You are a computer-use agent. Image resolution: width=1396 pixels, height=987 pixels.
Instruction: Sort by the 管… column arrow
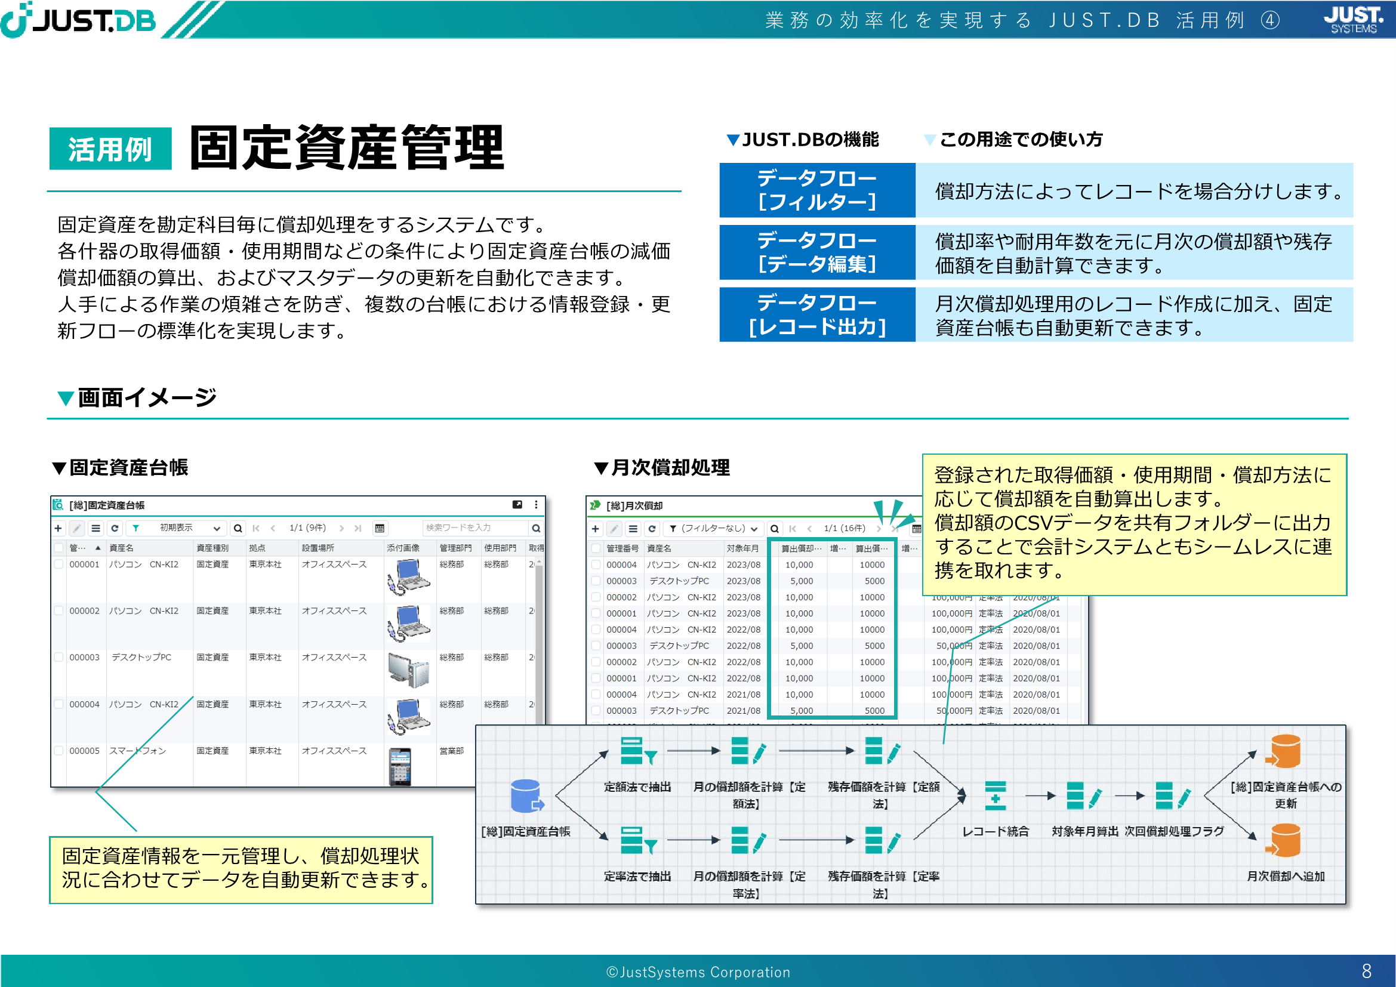point(97,548)
